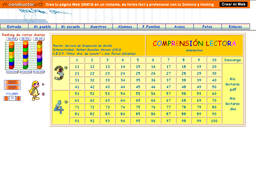The height and width of the screenshot is (192, 256).
Task: Open reading number 5
Action: click(x=138, y=60)
